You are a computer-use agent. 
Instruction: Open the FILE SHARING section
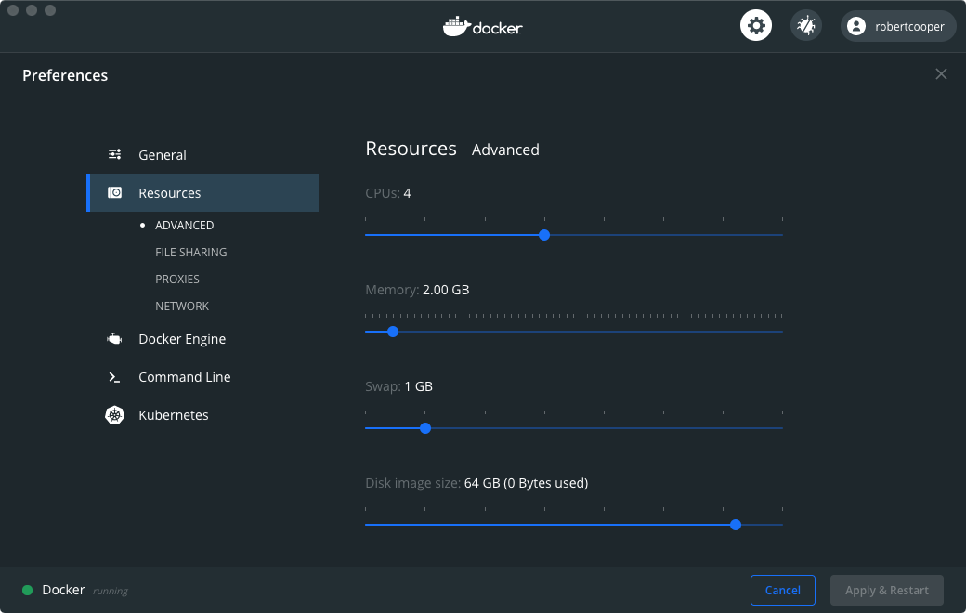[x=190, y=252]
